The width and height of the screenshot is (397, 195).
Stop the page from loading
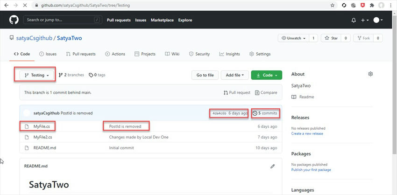pyautogui.click(x=25, y=5)
